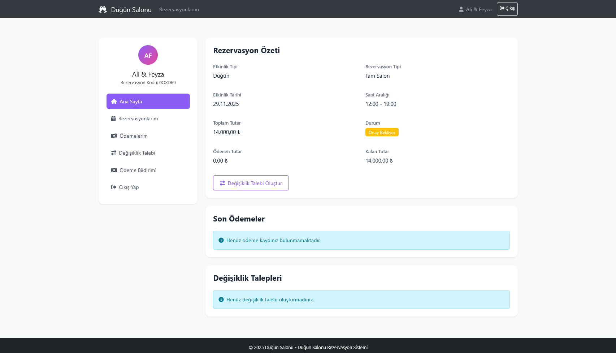Screen dimensions: 616x353
Task: Click the sign-out icon beside Çıkış Yap
Action: pyautogui.click(x=114, y=187)
